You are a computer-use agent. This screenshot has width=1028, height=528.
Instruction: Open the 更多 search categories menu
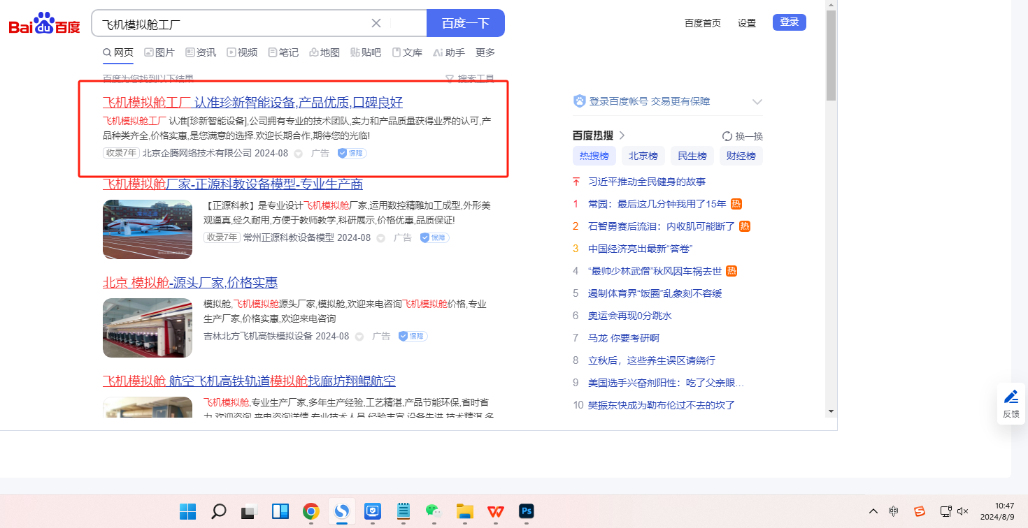(x=485, y=52)
